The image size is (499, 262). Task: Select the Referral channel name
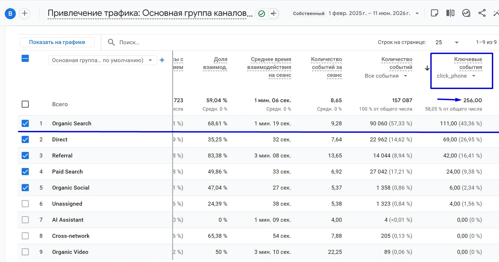point(62,156)
